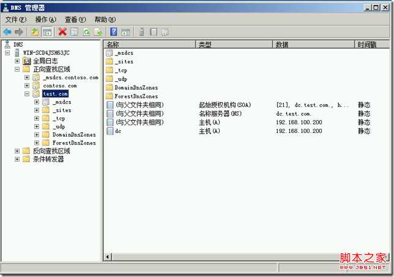Select 条件转发器 in the tree
Viewport: 394px width, 277px height.
48,159
